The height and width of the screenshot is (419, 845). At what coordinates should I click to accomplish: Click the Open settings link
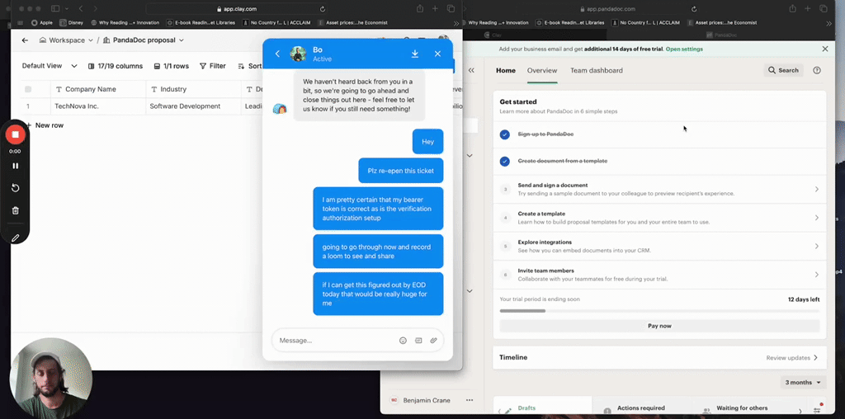tap(684, 49)
